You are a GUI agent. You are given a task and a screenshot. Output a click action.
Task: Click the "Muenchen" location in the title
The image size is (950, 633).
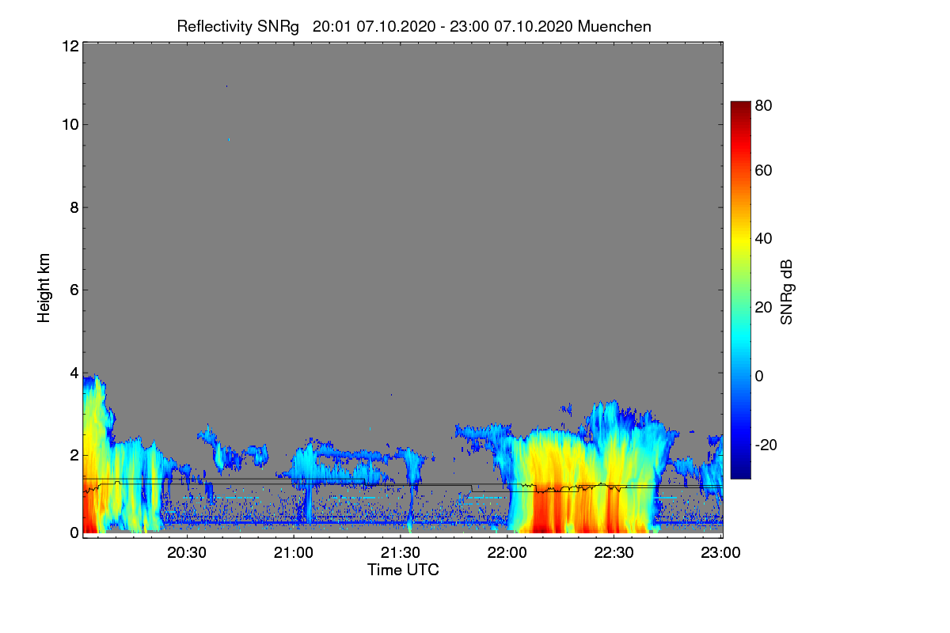click(615, 26)
